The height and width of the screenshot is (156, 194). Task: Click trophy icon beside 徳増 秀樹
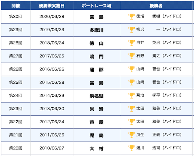pyautogui.click(x=132, y=17)
